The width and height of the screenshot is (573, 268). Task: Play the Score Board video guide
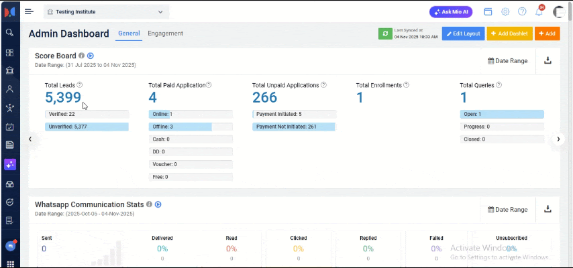pos(91,56)
